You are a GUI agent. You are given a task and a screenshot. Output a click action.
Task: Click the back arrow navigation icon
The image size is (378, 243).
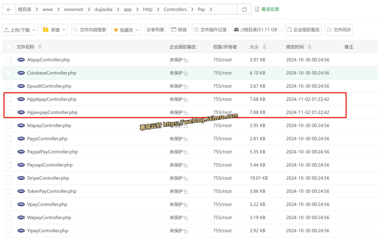pyautogui.click(x=9, y=10)
